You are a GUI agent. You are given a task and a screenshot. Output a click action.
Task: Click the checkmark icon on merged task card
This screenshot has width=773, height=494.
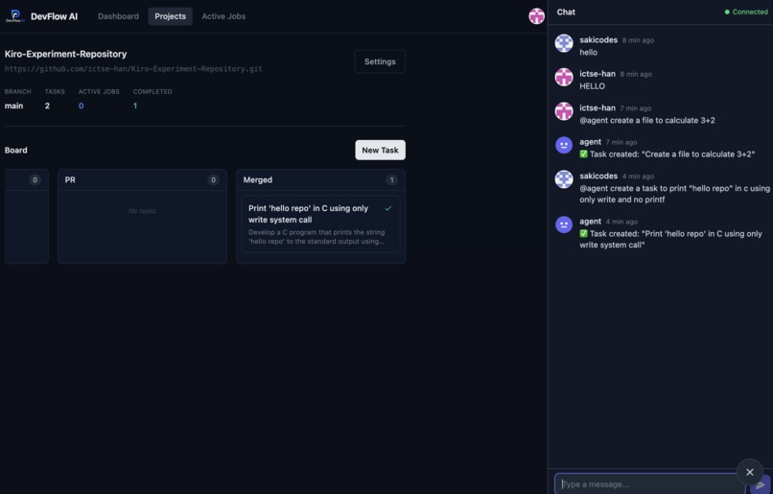coord(388,208)
